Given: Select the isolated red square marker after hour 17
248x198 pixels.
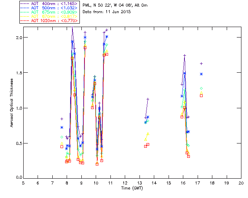Looking at the screenshot, I should pos(201,96).
